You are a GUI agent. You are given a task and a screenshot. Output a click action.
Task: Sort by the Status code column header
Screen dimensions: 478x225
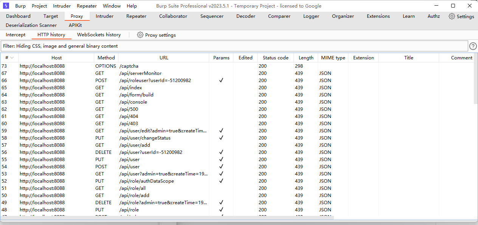click(276, 58)
